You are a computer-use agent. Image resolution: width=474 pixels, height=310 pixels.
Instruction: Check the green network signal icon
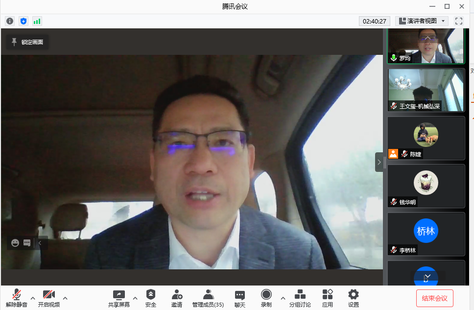point(37,21)
